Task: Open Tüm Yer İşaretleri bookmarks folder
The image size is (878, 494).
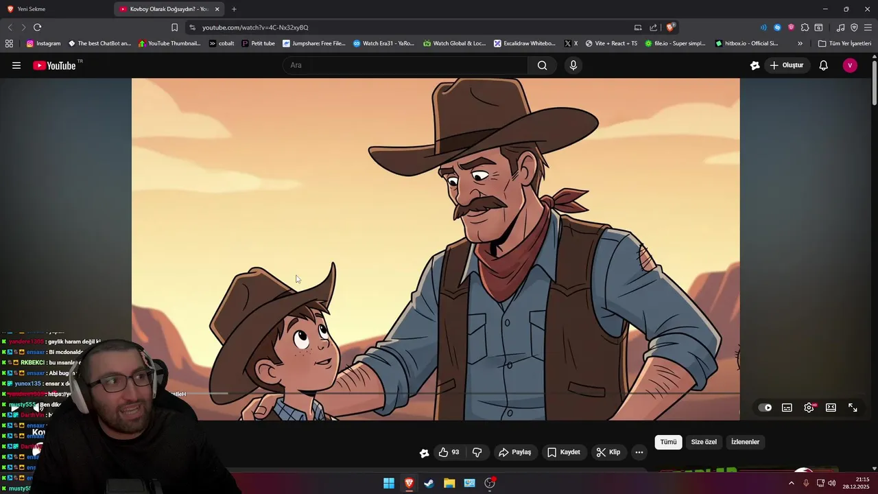Action: [x=844, y=43]
